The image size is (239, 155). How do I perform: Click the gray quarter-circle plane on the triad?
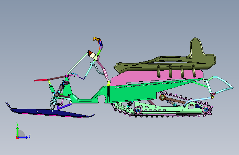click(21, 134)
